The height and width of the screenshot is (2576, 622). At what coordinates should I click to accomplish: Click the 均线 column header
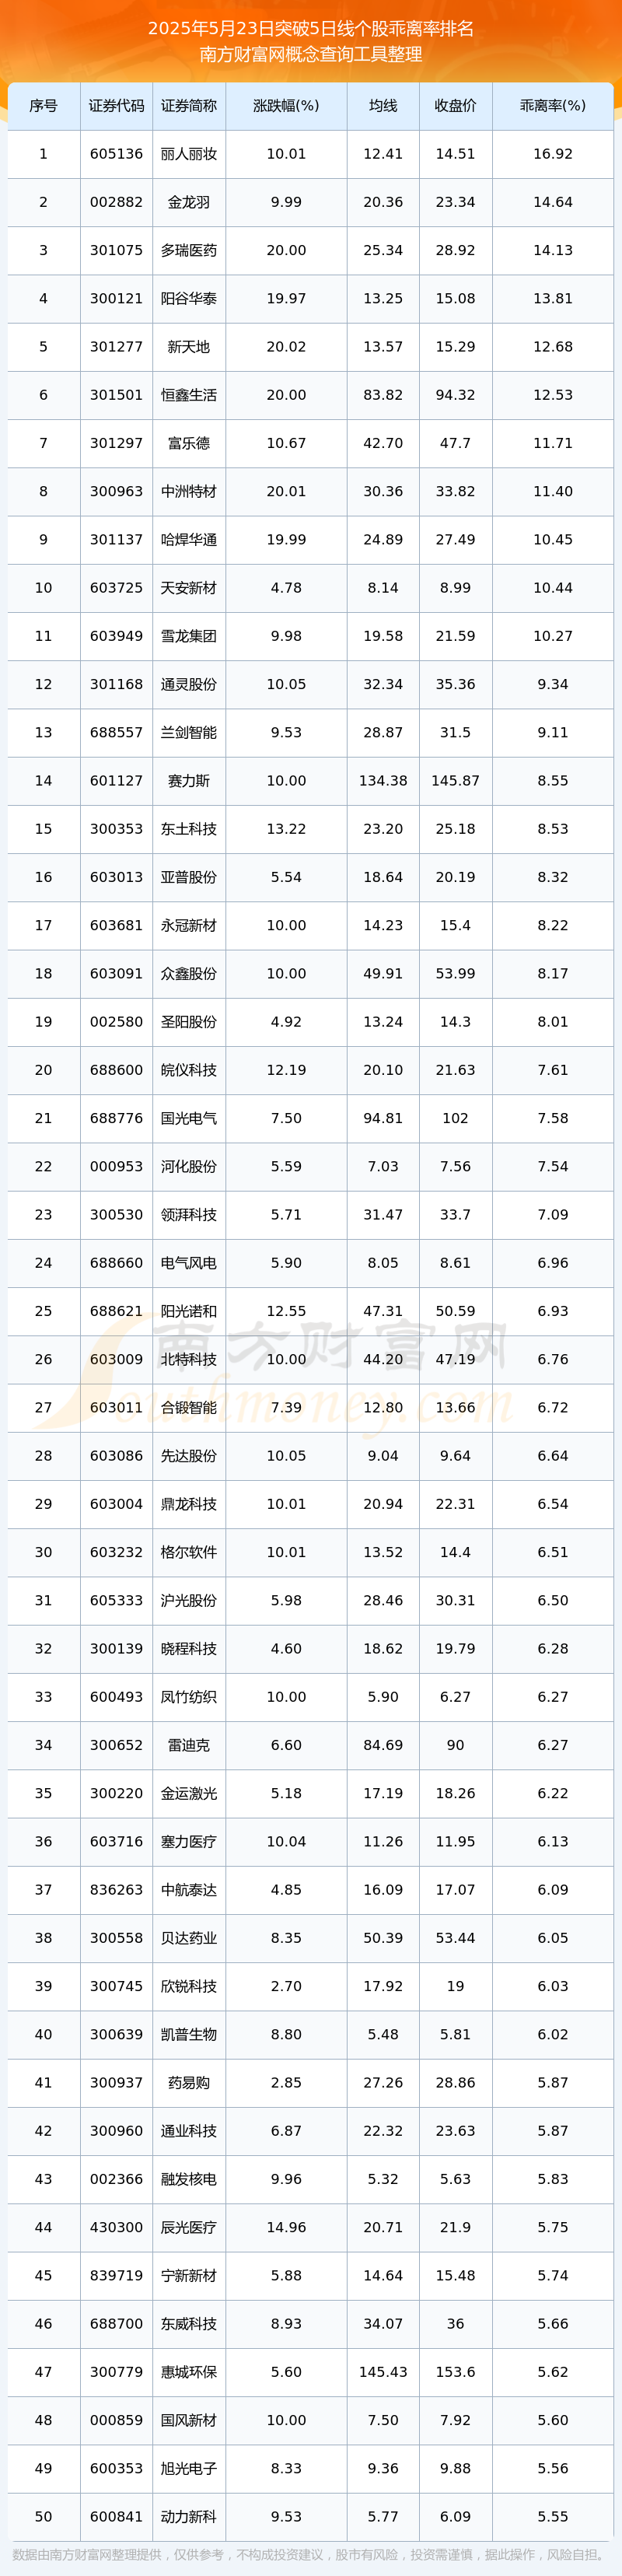tap(383, 106)
